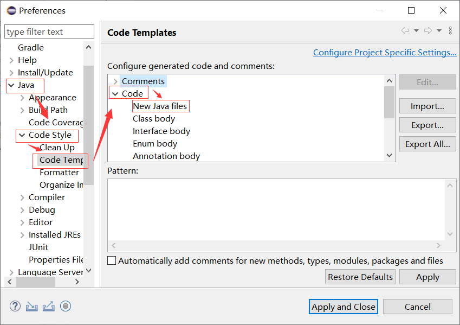Expand the Comments template group
460x325 pixels.
tap(115, 81)
